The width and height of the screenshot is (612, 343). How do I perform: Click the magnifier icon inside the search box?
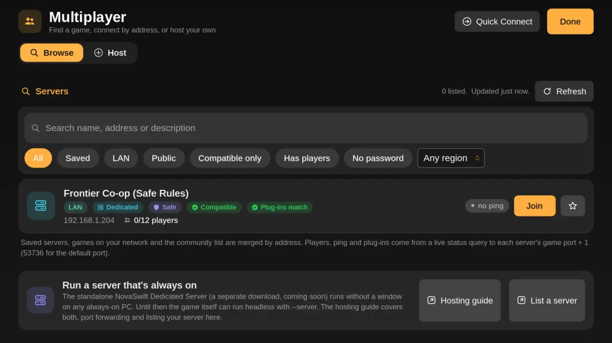point(35,128)
